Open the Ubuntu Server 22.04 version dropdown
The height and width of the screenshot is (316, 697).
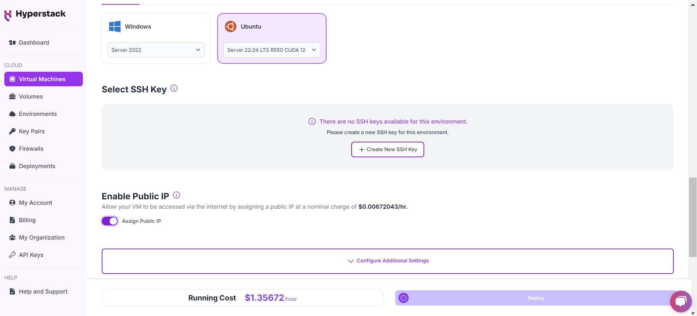[271, 50]
